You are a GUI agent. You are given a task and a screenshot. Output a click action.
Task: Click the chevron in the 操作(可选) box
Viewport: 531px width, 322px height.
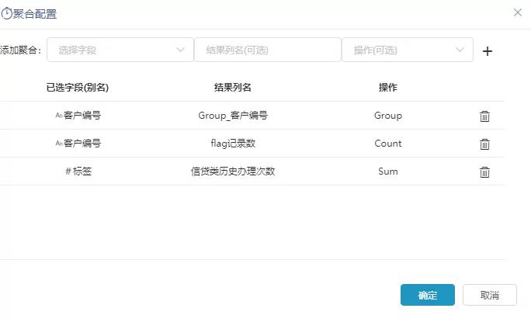click(460, 50)
